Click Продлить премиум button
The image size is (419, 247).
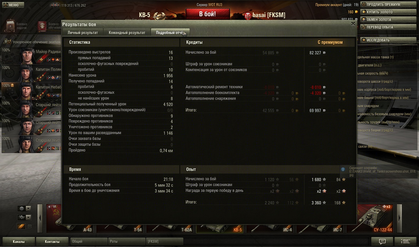point(388,4)
